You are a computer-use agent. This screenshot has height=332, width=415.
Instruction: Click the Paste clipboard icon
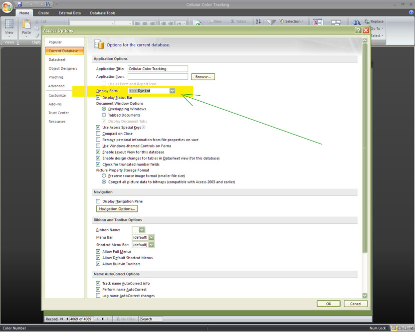pyautogui.click(x=26, y=24)
